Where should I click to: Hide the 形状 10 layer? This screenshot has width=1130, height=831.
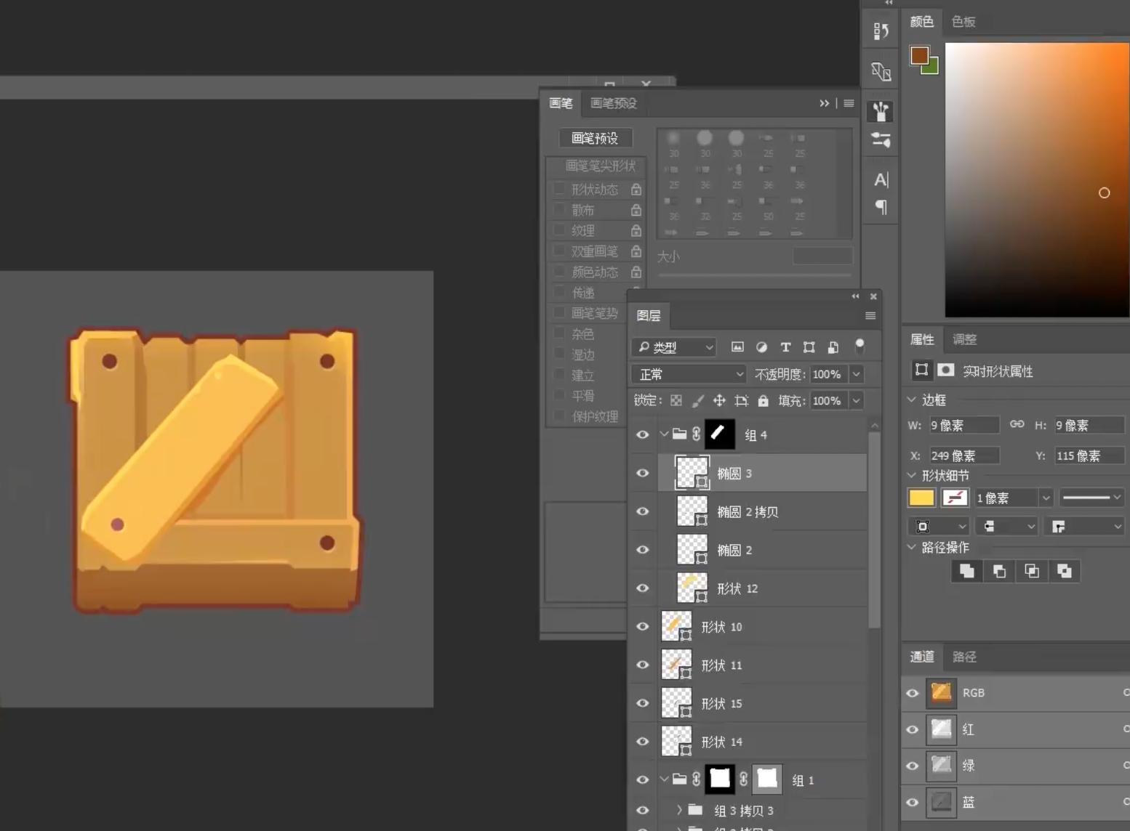coord(643,626)
